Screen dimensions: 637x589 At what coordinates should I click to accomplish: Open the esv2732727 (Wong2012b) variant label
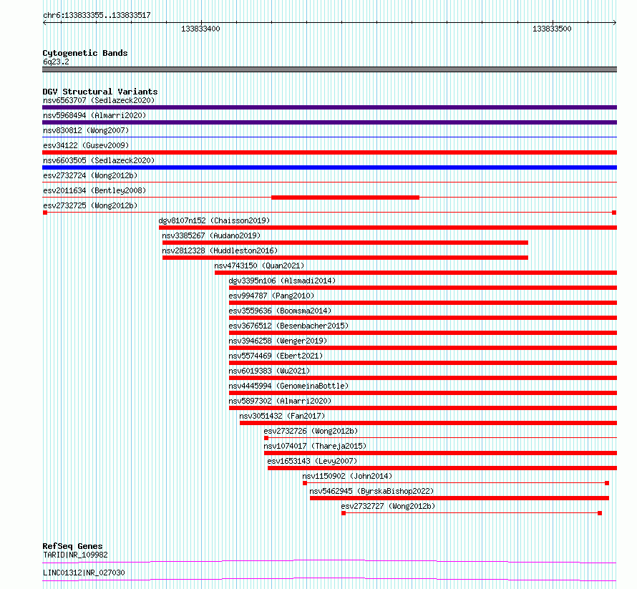coord(388,506)
